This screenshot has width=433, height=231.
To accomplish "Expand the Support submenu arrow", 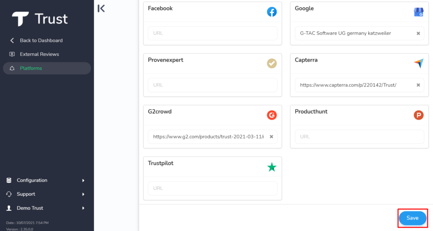I will point(83,194).
